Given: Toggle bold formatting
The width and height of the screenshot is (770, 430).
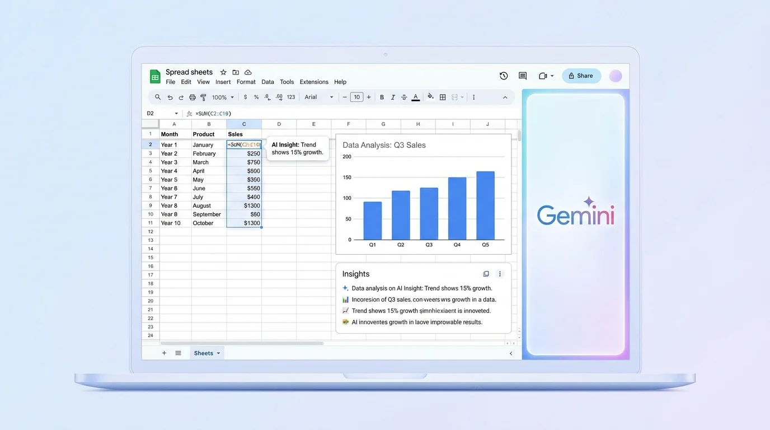Looking at the screenshot, I should pos(382,97).
